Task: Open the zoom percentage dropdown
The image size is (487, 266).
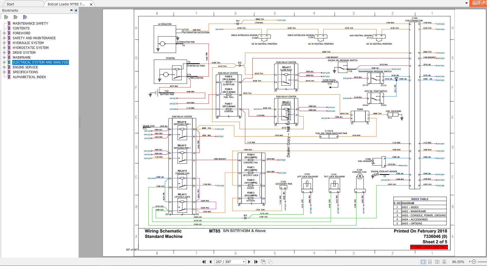Action: click(x=470, y=262)
